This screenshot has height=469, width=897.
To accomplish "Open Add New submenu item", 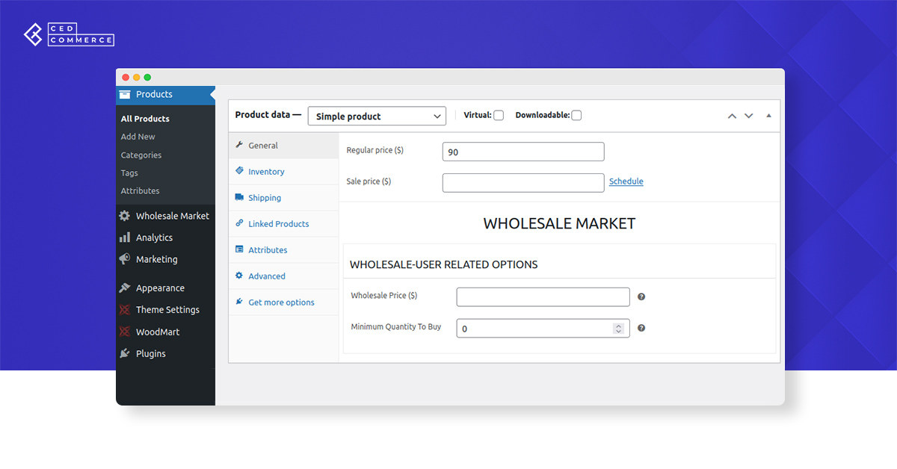I will 138,137.
